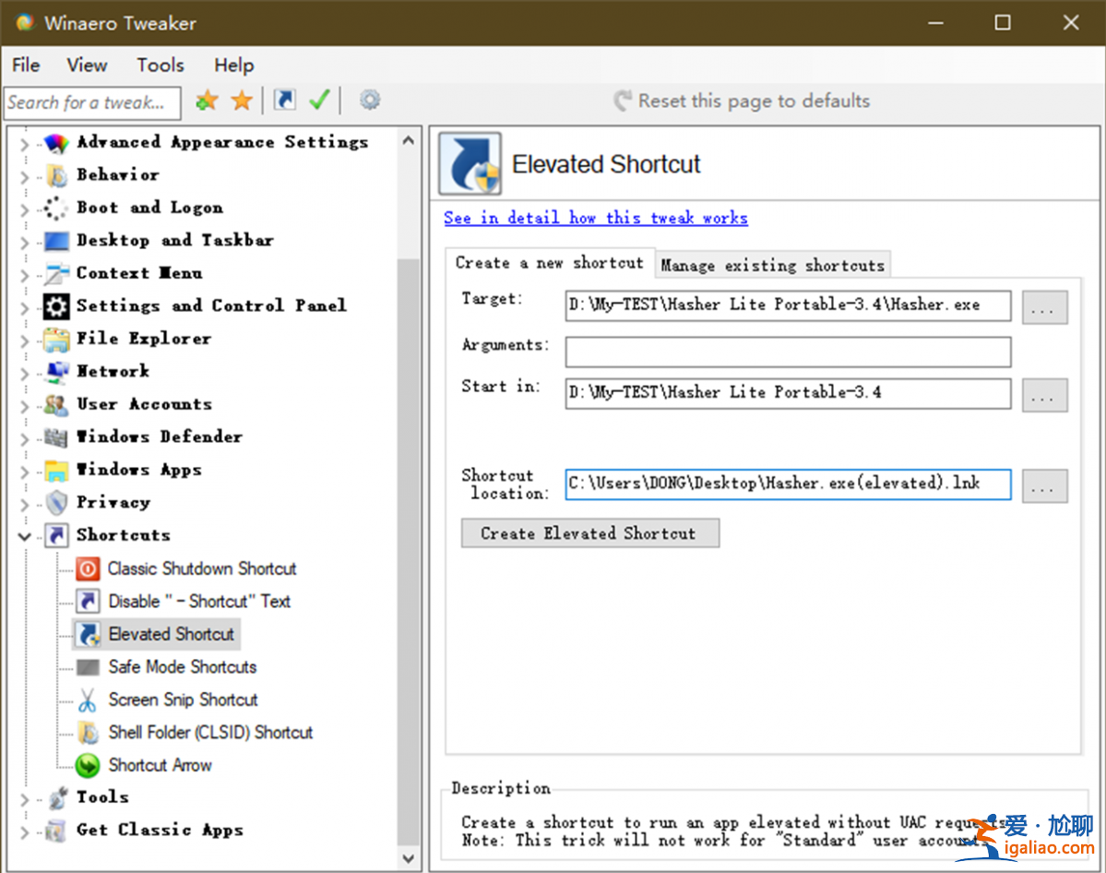Open the See in detail how this tweak works link

pyautogui.click(x=595, y=218)
